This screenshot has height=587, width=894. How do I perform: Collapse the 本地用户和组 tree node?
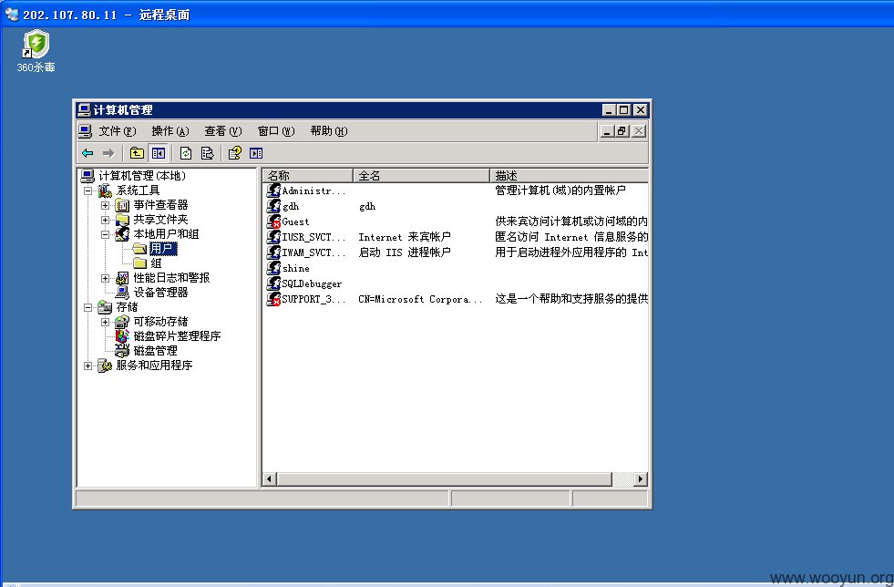105,234
